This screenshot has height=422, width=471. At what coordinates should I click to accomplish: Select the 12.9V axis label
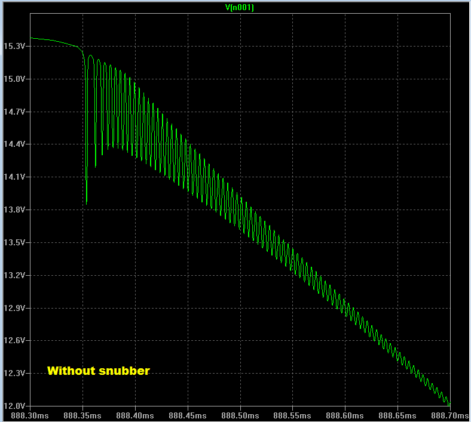tap(13, 308)
